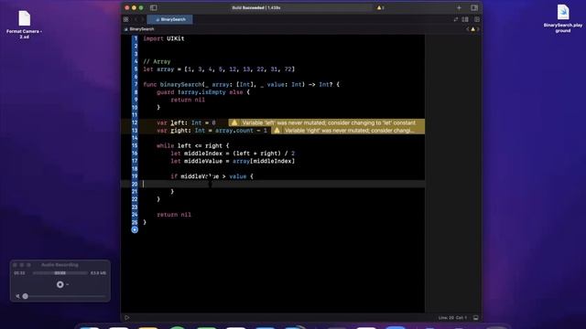586x329 pixels.
Task: Jump to previous issue with left chevron
Action: click(x=468, y=29)
